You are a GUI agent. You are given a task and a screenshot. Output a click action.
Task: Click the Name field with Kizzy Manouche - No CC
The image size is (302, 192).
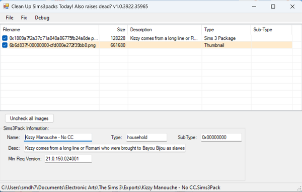[58, 138]
